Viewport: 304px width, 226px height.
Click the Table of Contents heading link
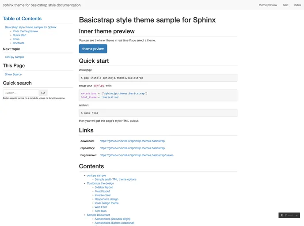point(22,19)
